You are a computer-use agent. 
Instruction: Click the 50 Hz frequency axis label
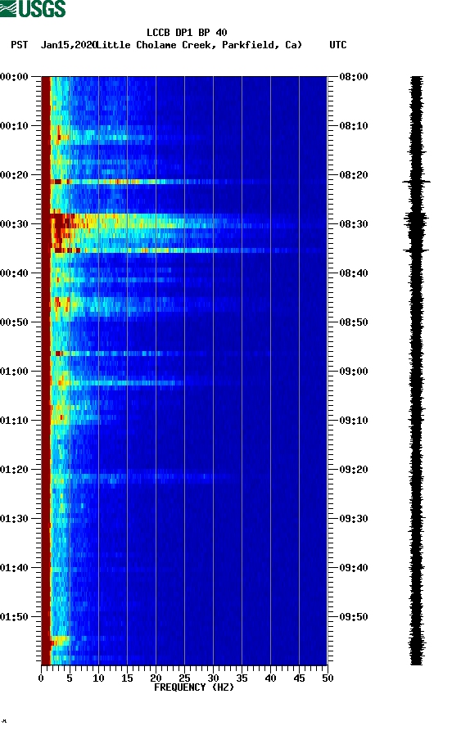[328, 678]
